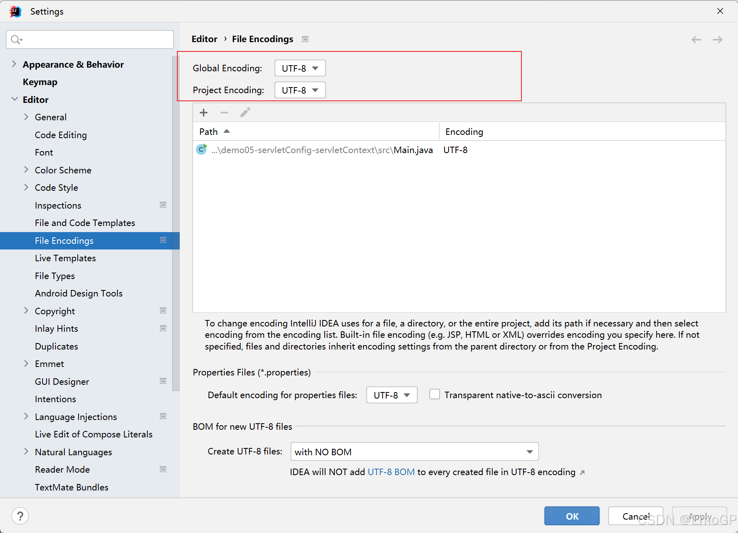
Task: Open Create UTF-8 files BOM dropdown
Action: (415, 452)
